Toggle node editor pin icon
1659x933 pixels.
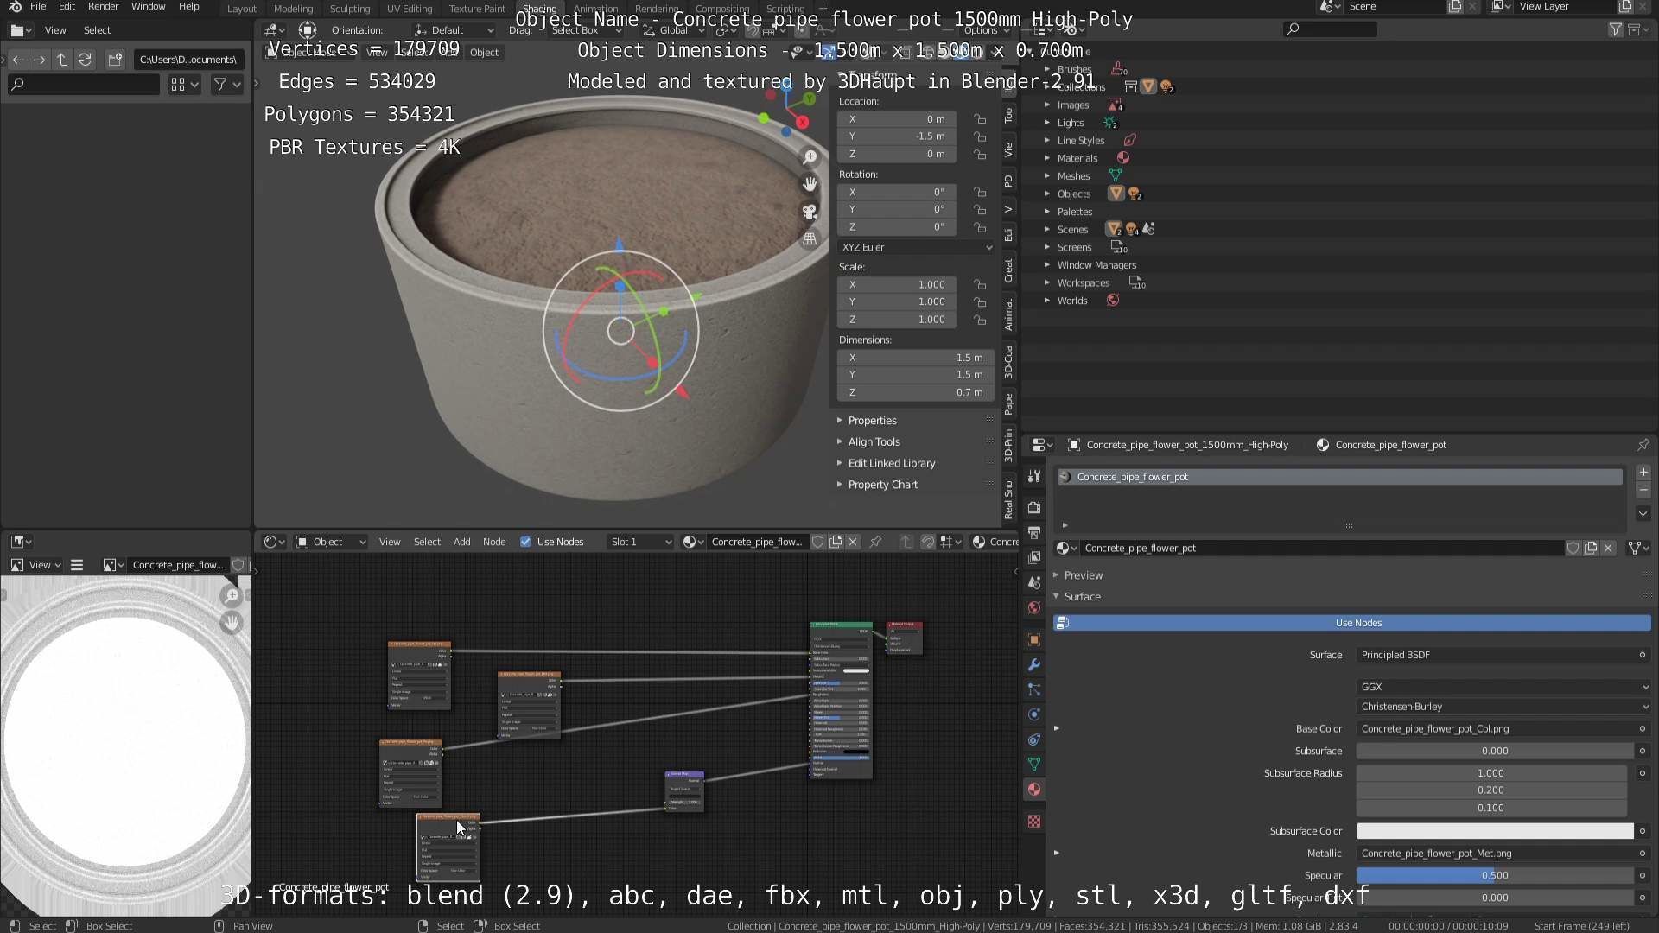[875, 542]
